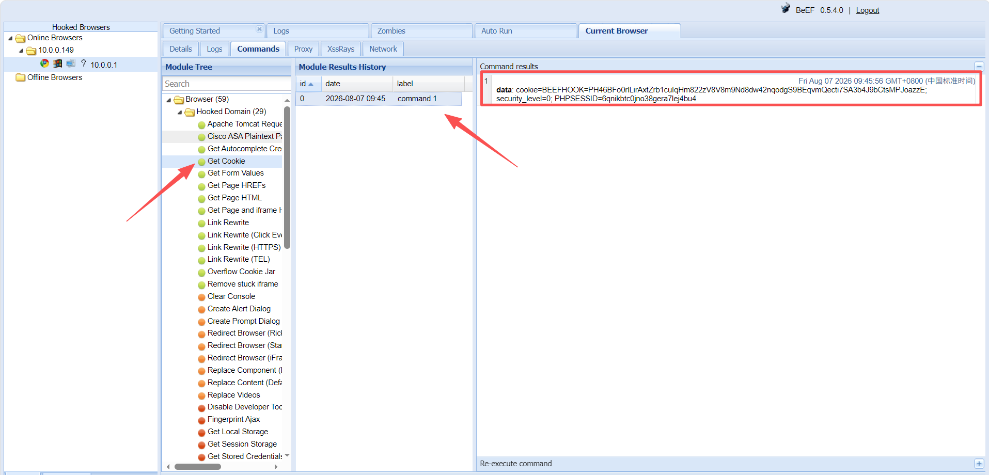Collapse the Command results panel

(x=979, y=67)
